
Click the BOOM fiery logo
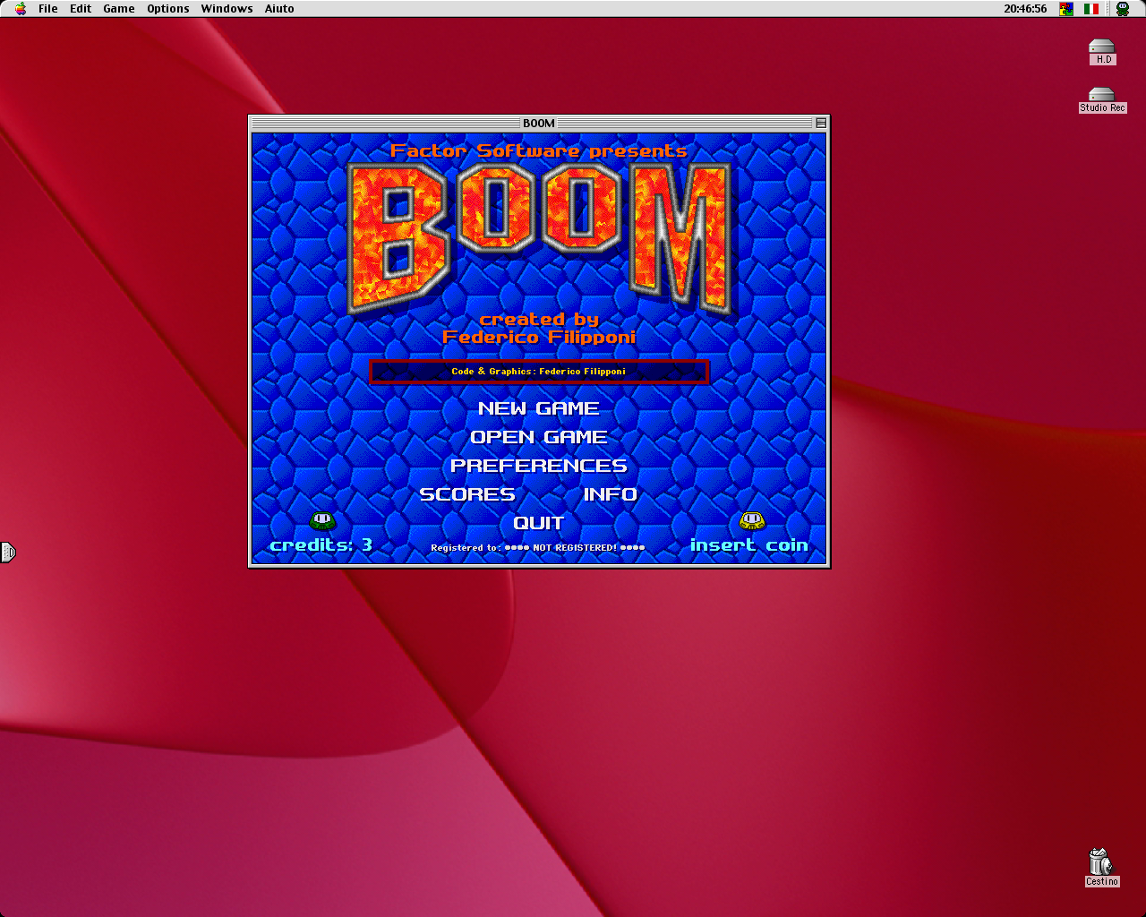click(539, 238)
